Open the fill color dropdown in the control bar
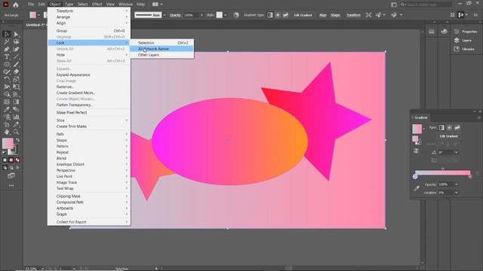This screenshot has height=271, width=483. (38, 15)
